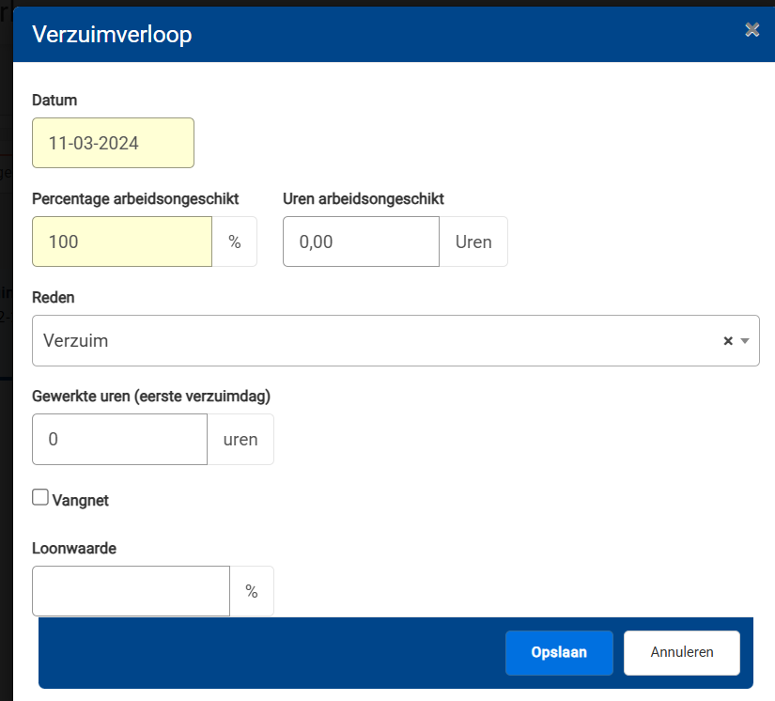Image resolution: width=775 pixels, height=701 pixels.
Task: Expand the Reden dropdown arrow
Action: pos(745,341)
